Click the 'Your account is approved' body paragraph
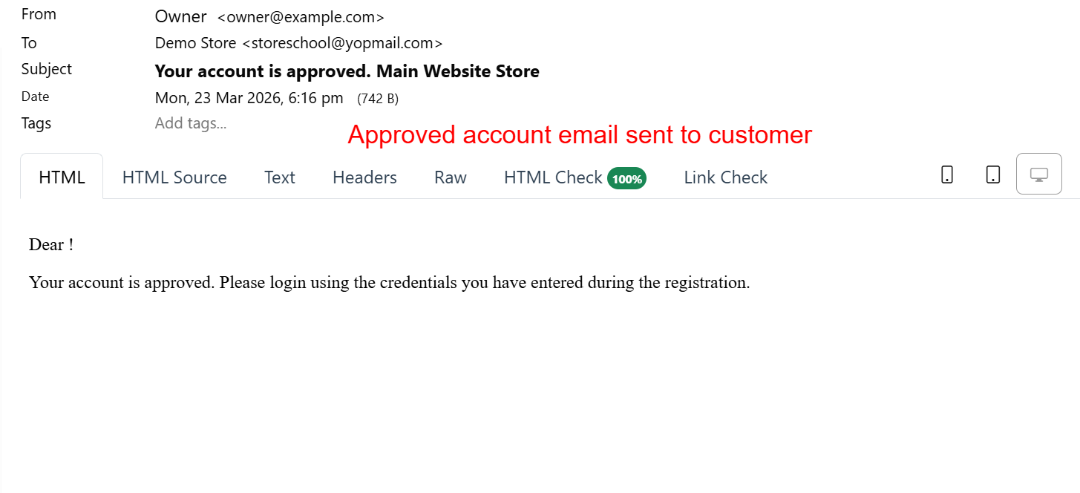Image resolution: width=1080 pixels, height=493 pixels. coord(389,283)
